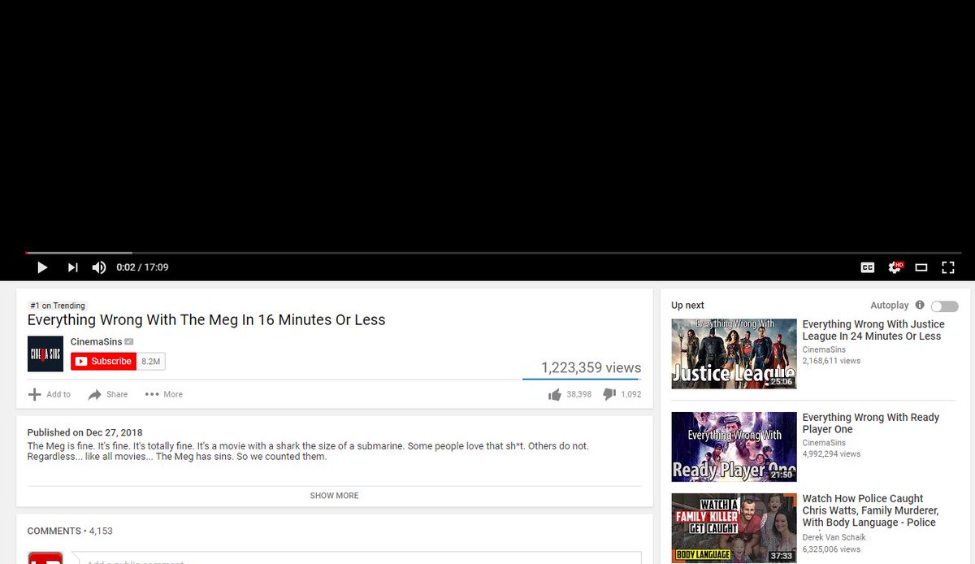Viewport: 975px width, 564px height.
Task: Toggle the Autoplay switch
Action: point(945,306)
